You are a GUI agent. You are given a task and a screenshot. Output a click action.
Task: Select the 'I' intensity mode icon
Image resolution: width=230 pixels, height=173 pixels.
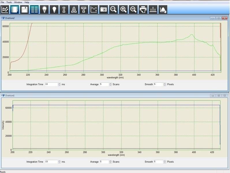pyautogui.click(x=64, y=9)
